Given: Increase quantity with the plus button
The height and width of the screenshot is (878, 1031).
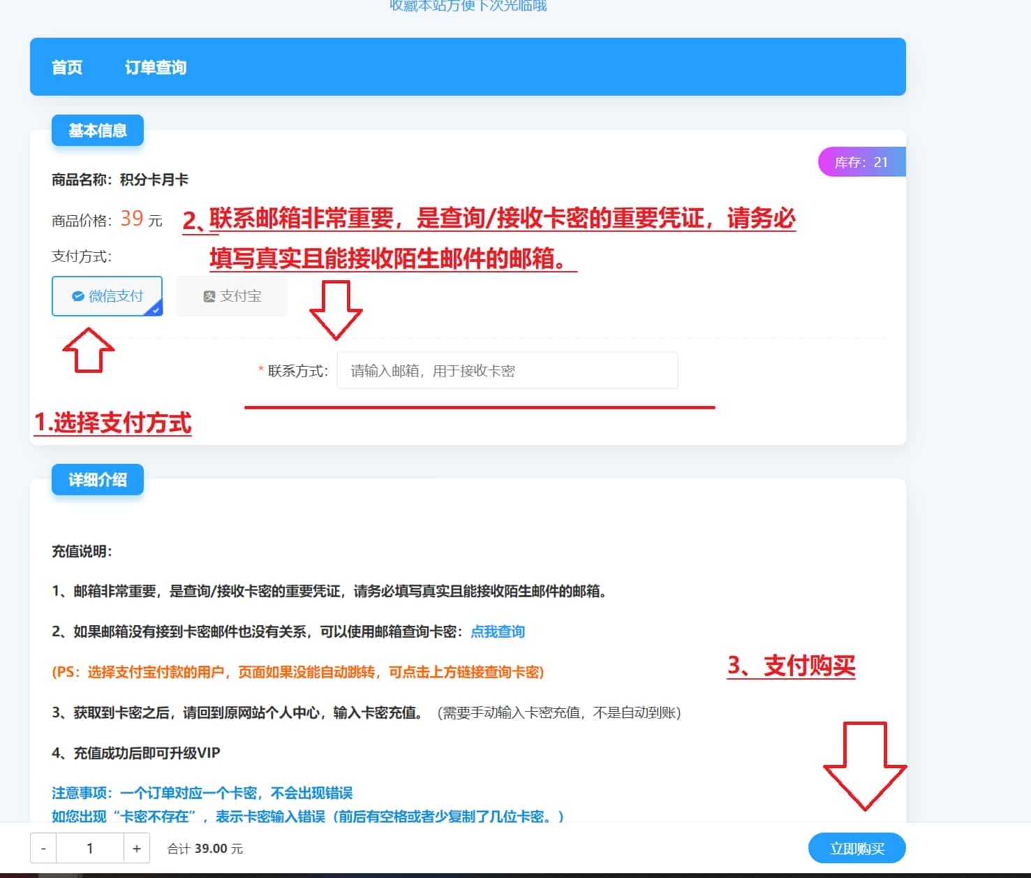Looking at the screenshot, I should click(137, 849).
